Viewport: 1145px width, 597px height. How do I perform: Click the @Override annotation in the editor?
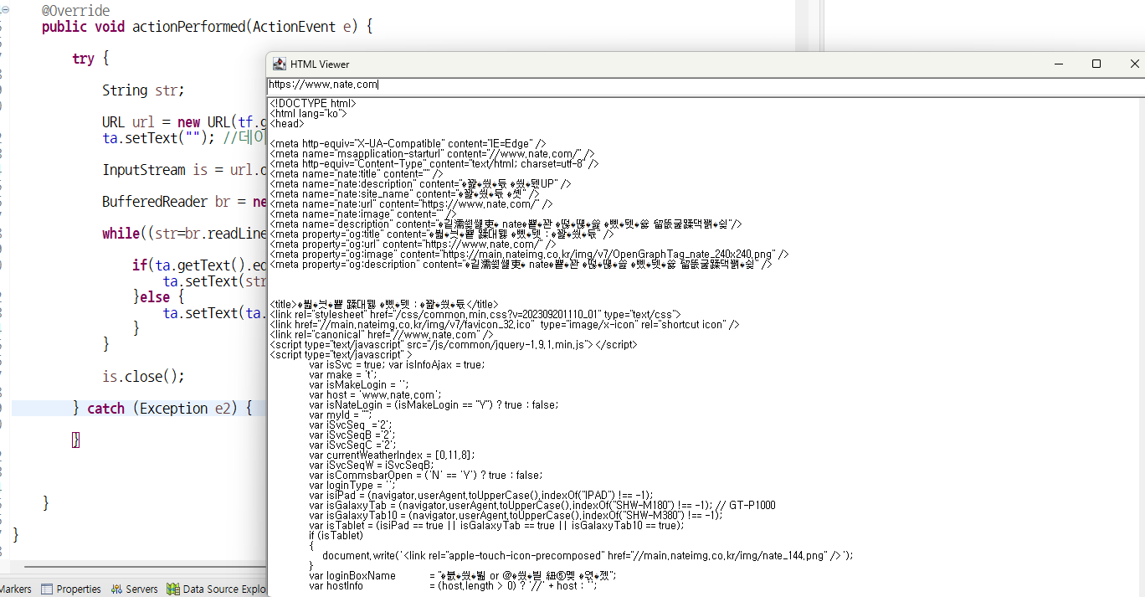coord(75,11)
